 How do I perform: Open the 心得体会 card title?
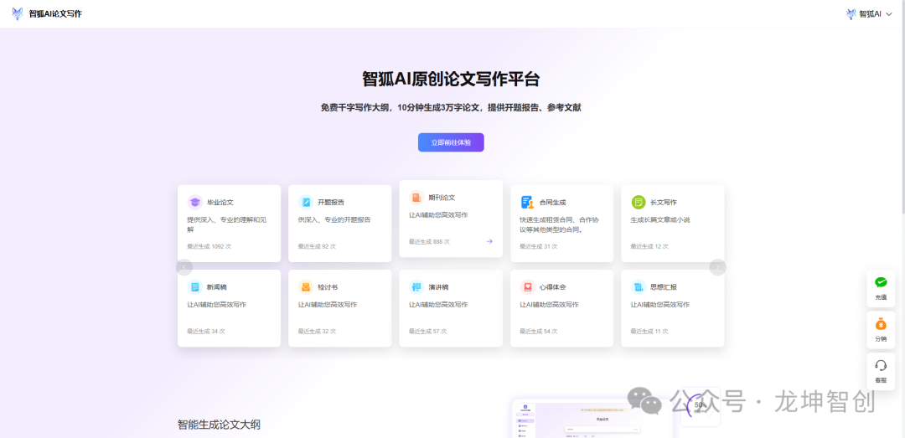point(553,287)
